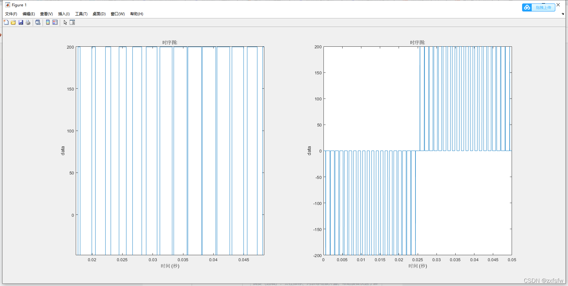Open the 帮助(H) menu
Screen dimensions: 568x286
[x=137, y=14]
